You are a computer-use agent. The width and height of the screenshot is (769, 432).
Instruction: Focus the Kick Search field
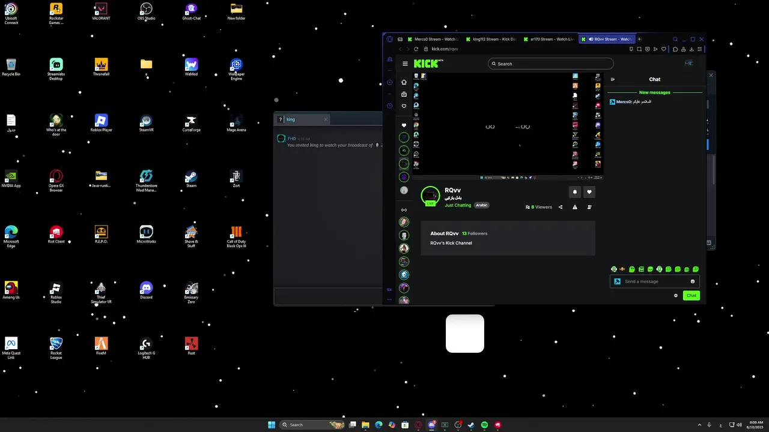pos(550,64)
